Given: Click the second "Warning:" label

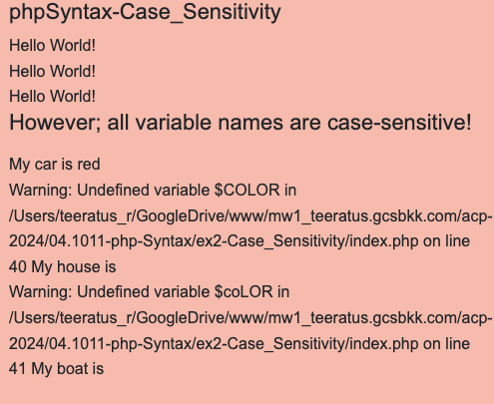Looking at the screenshot, I should [41, 292].
